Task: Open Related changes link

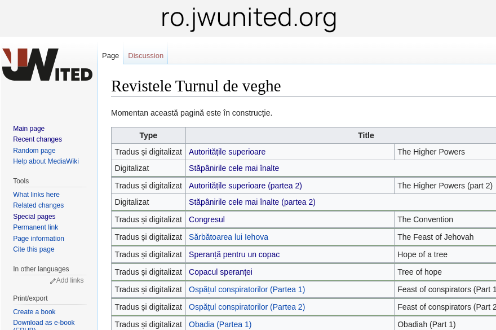Action: (x=38, y=205)
